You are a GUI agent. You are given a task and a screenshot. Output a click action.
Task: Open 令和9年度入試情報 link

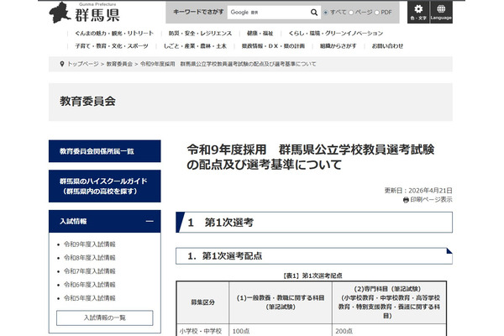click(89, 244)
